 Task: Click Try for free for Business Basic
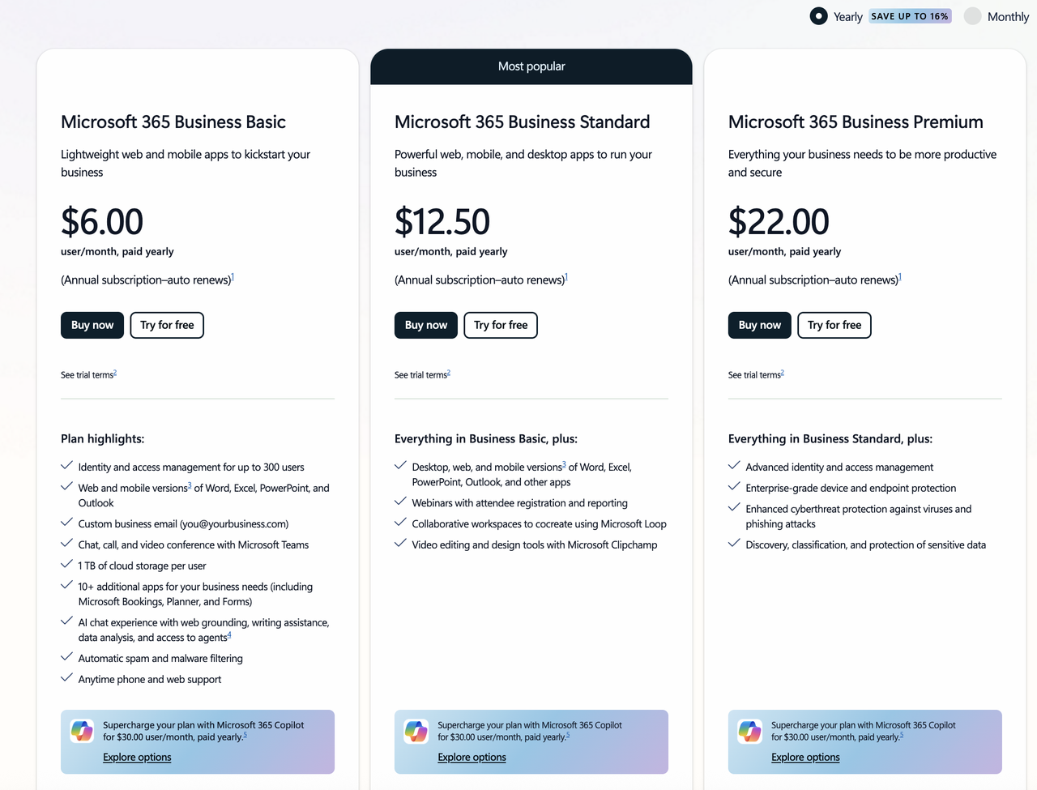pos(167,325)
